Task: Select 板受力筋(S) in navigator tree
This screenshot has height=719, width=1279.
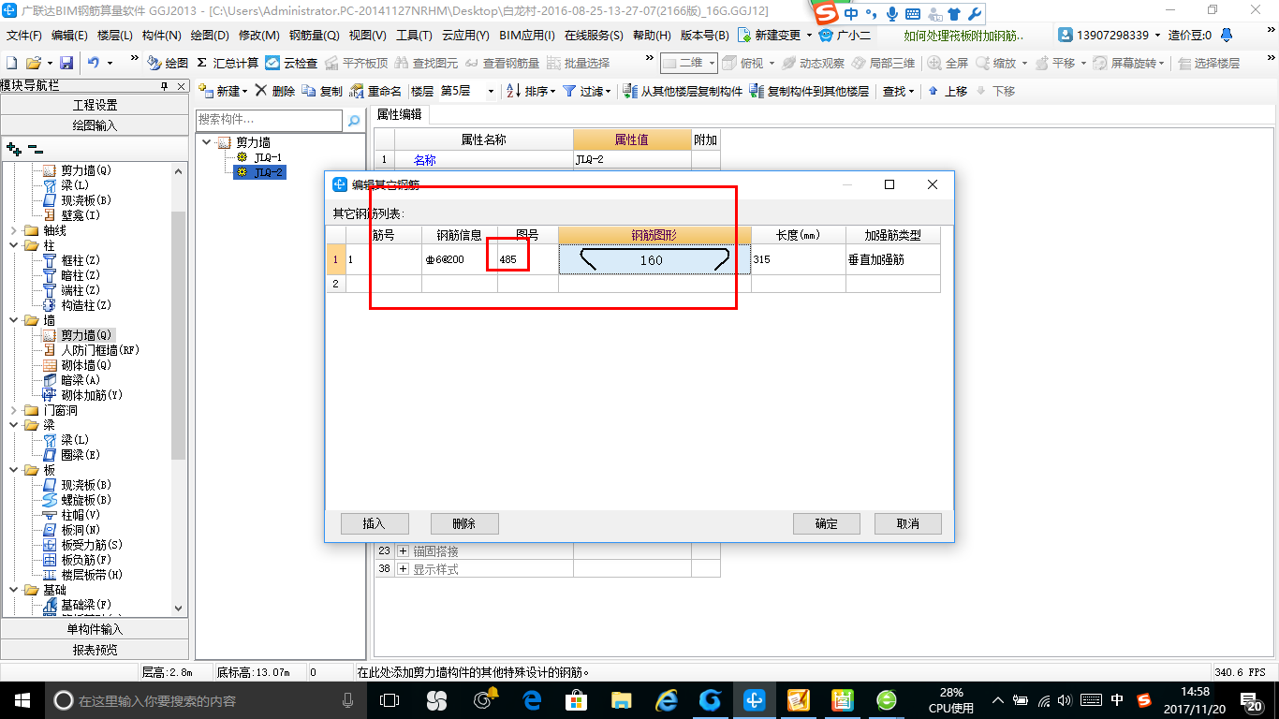Action: coord(92,545)
